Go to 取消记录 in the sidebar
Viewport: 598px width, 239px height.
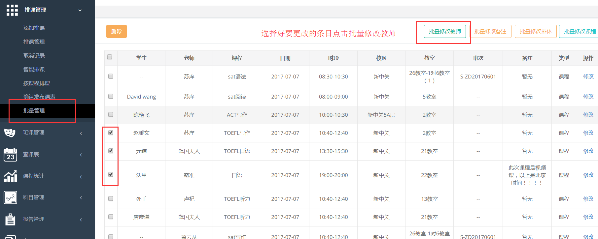click(34, 56)
